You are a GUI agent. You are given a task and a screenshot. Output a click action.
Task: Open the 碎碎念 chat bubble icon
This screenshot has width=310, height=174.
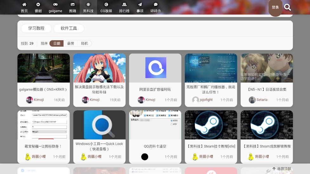[x=155, y=4]
